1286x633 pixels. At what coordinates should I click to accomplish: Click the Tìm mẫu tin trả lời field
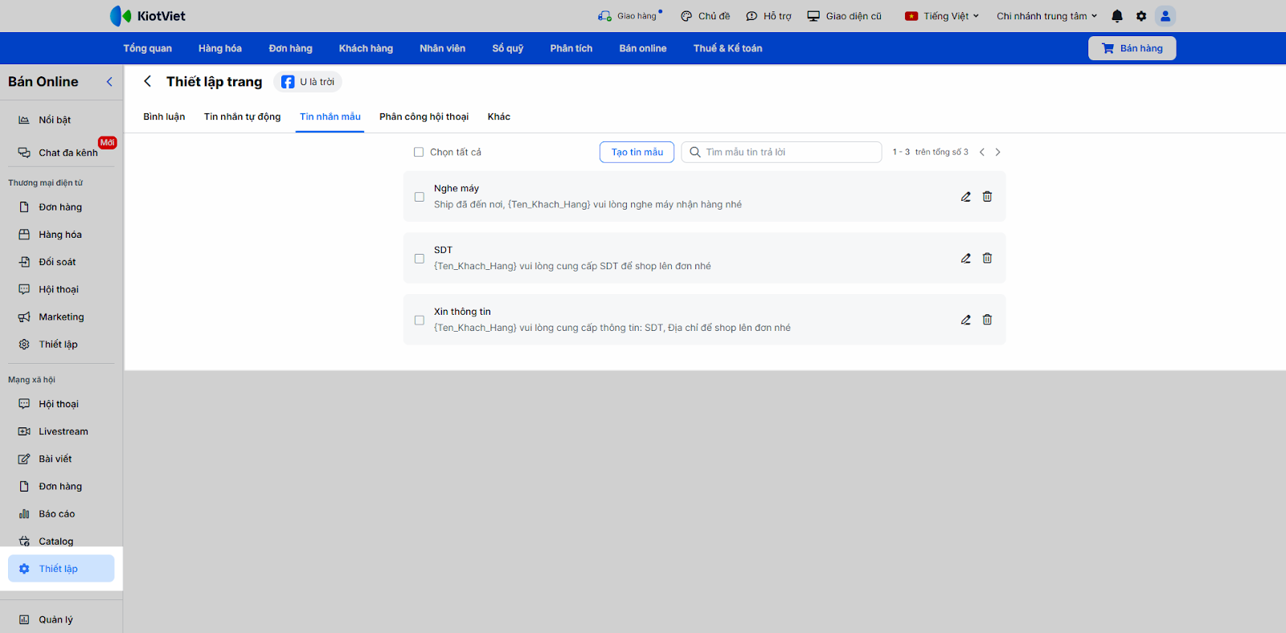coord(782,152)
